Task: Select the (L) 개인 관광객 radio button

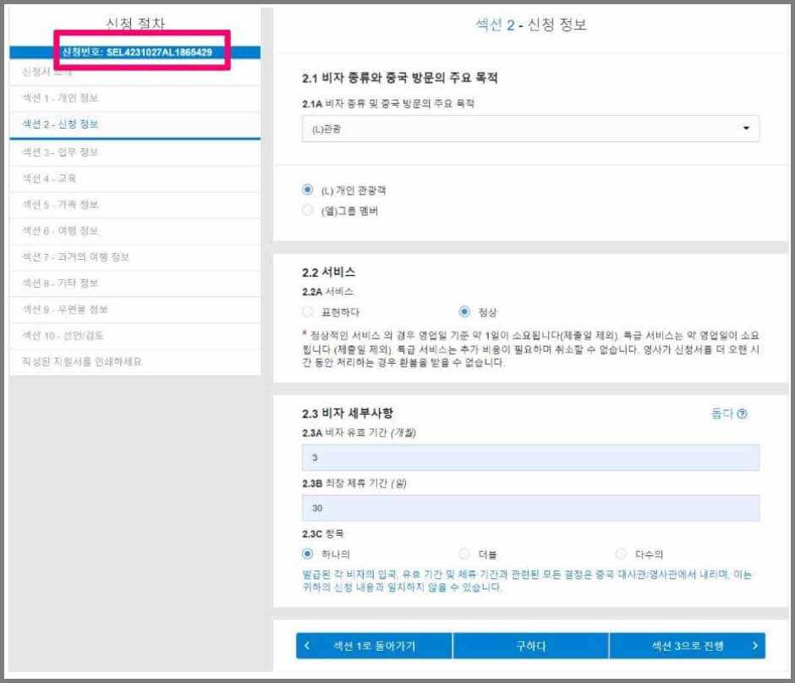Action: point(306,188)
